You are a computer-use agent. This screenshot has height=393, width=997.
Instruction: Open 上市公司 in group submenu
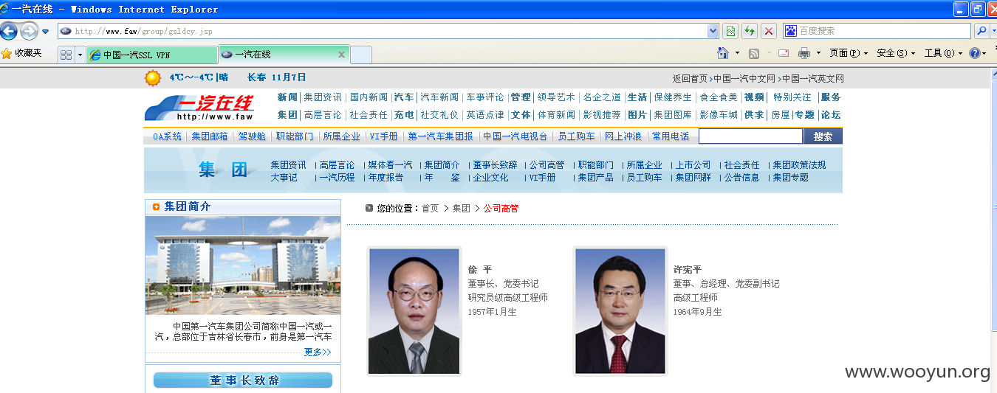pyautogui.click(x=693, y=165)
